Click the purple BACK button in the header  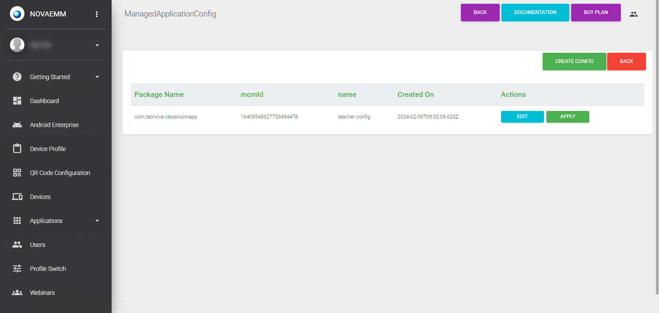point(480,12)
